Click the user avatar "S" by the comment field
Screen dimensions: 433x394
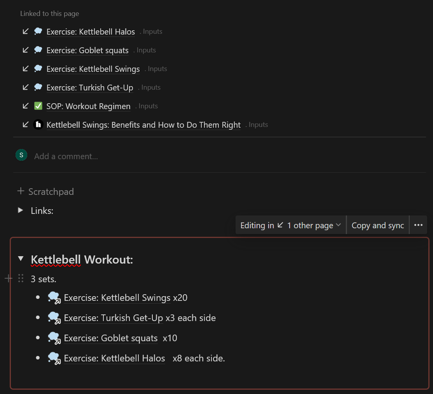21,155
